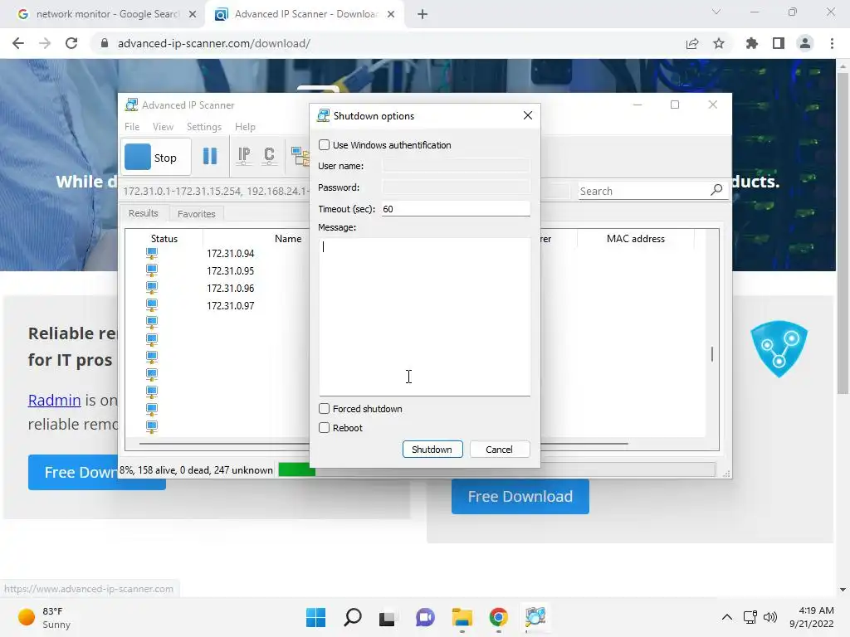This screenshot has height=637, width=850.
Task: Click Advanced IP Scanner taskbar icon
Action: [x=535, y=617]
